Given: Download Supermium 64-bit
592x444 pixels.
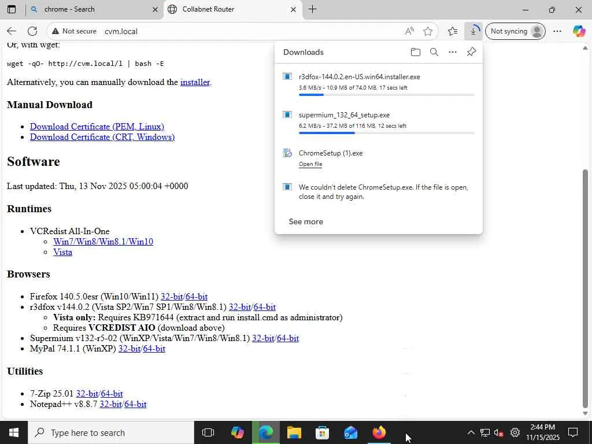Looking at the screenshot, I should 288,338.
